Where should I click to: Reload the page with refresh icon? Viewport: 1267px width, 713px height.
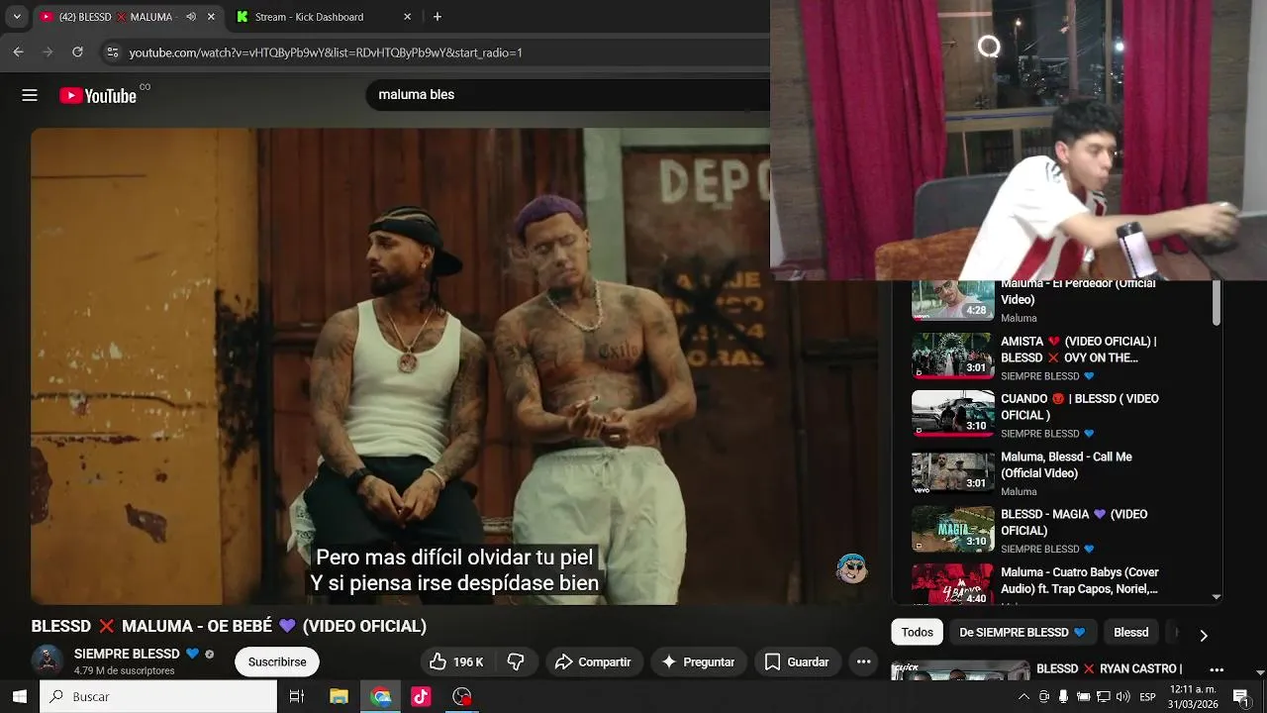tap(77, 51)
